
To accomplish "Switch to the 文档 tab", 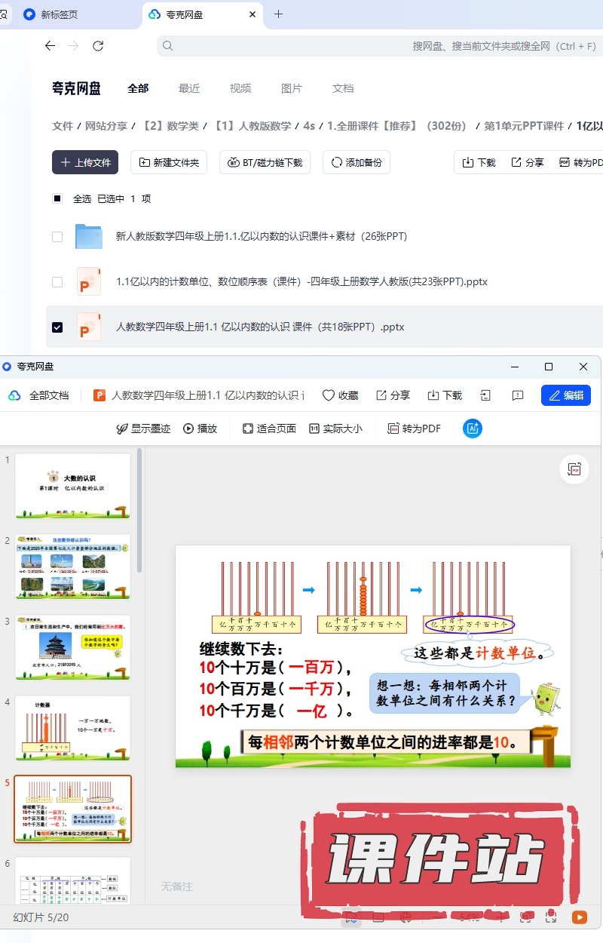I will (x=343, y=88).
